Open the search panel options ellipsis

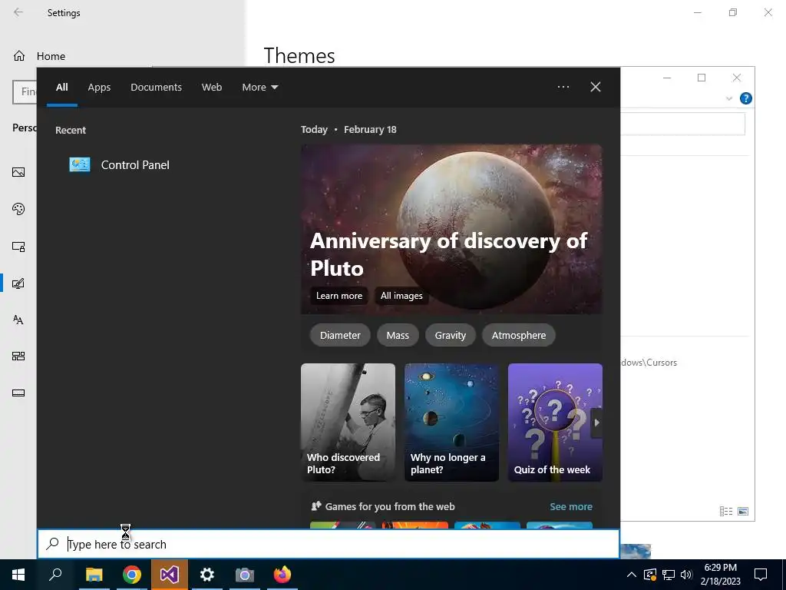(x=563, y=87)
